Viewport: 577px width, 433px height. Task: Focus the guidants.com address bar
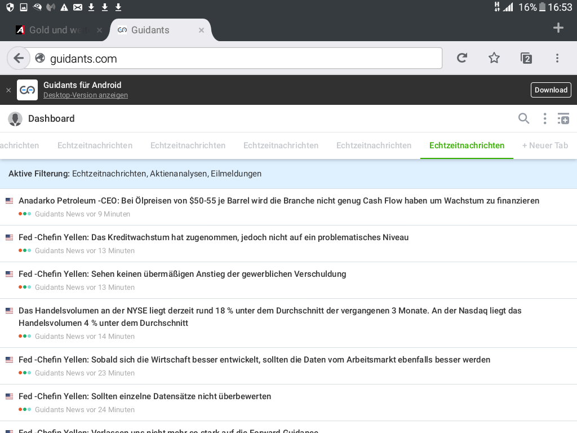237,58
